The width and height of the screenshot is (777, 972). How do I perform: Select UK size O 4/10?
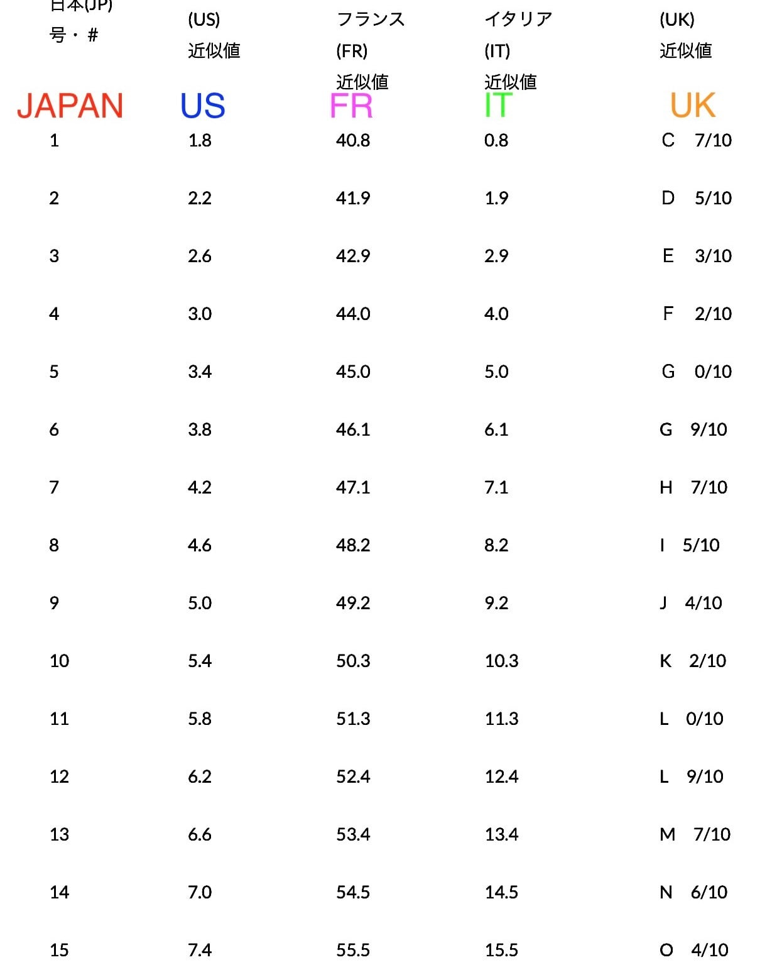tap(694, 950)
